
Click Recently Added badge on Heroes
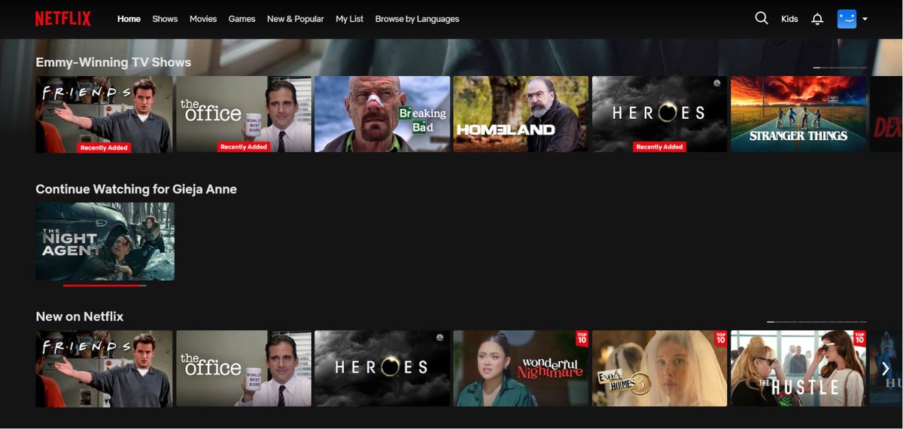tap(659, 147)
